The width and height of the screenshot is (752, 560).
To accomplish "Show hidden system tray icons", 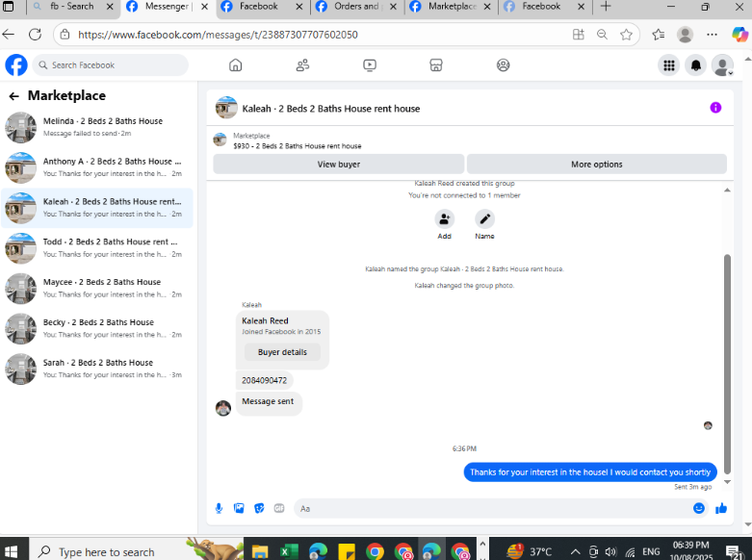I will coord(575,552).
